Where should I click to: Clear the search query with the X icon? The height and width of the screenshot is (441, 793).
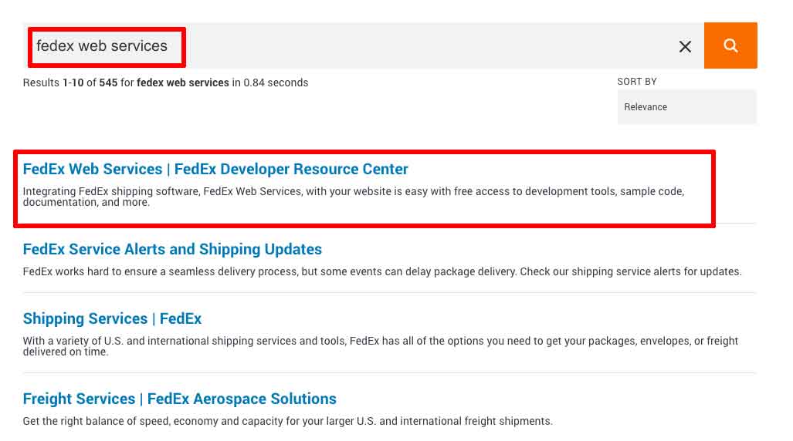click(685, 47)
